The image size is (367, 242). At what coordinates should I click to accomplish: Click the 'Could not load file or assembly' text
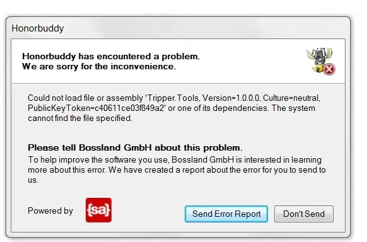tap(85, 98)
